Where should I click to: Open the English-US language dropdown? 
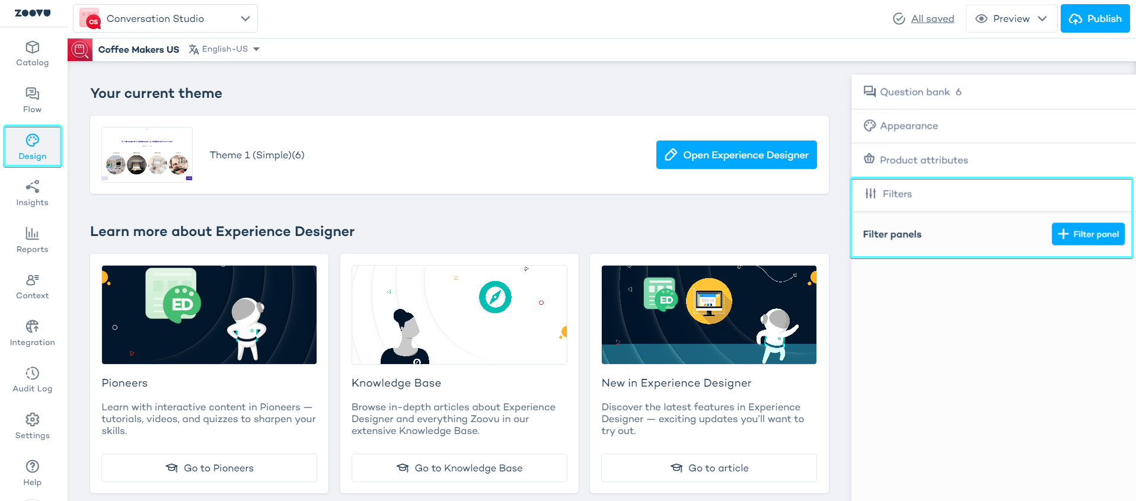click(225, 49)
